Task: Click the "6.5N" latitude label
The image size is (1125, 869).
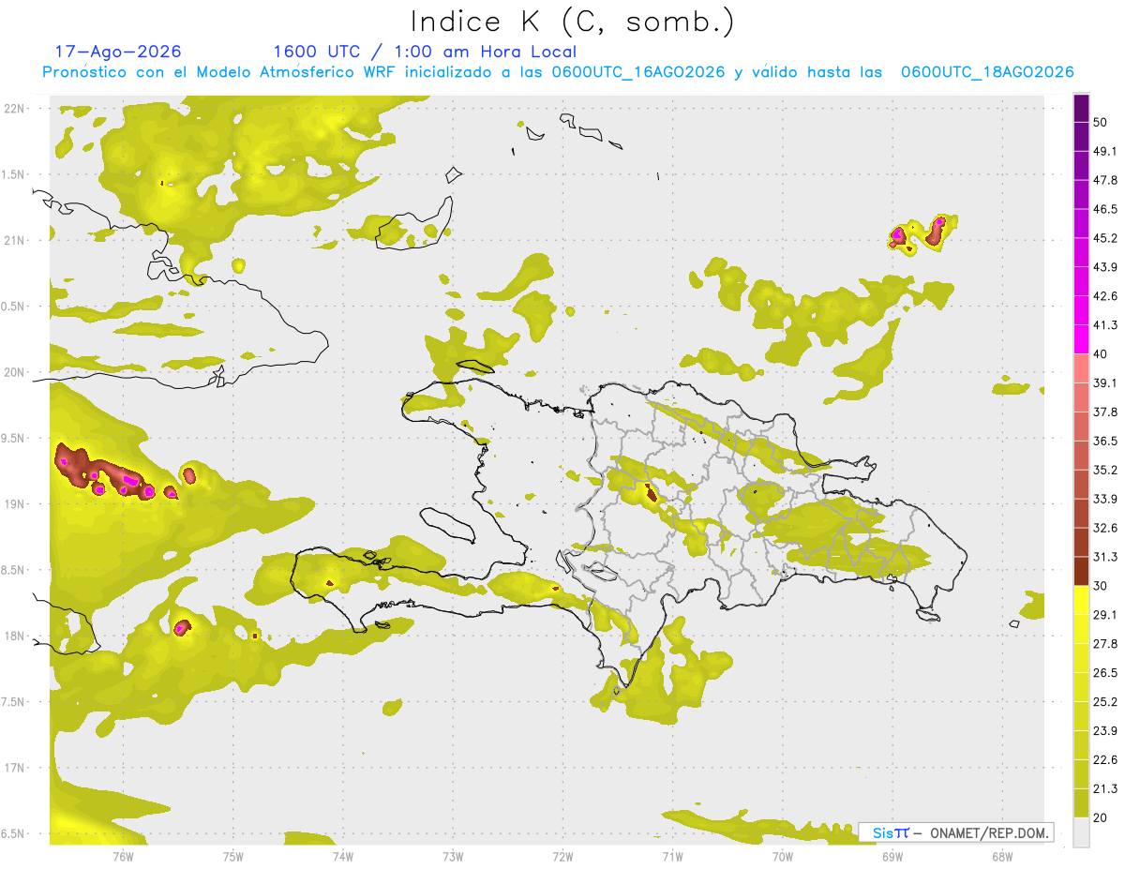Action: [14, 833]
